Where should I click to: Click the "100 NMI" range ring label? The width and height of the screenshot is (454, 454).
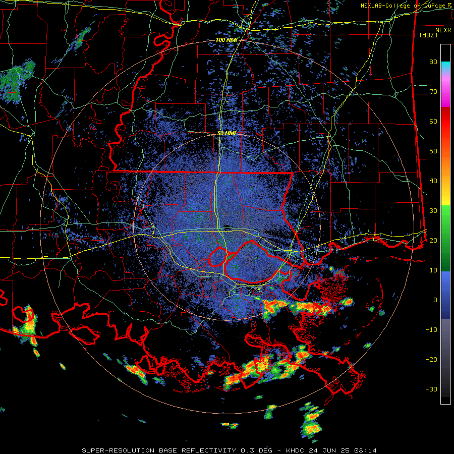tap(226, 40)
